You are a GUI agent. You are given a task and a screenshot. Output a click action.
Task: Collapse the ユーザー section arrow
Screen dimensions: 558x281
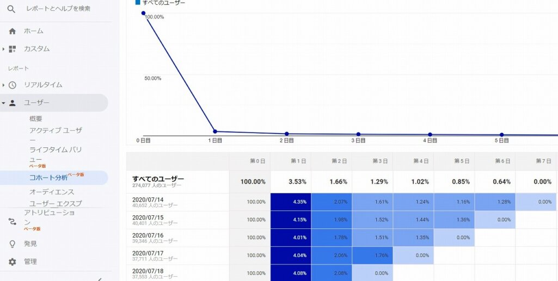coord(3,103)
